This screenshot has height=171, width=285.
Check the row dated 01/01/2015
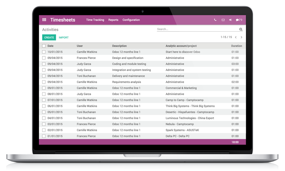tap(44, 136)
